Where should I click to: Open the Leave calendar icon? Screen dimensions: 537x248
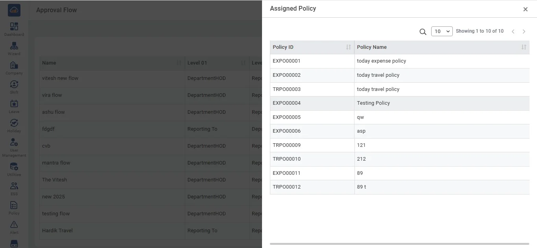click(x=14, y=104)
